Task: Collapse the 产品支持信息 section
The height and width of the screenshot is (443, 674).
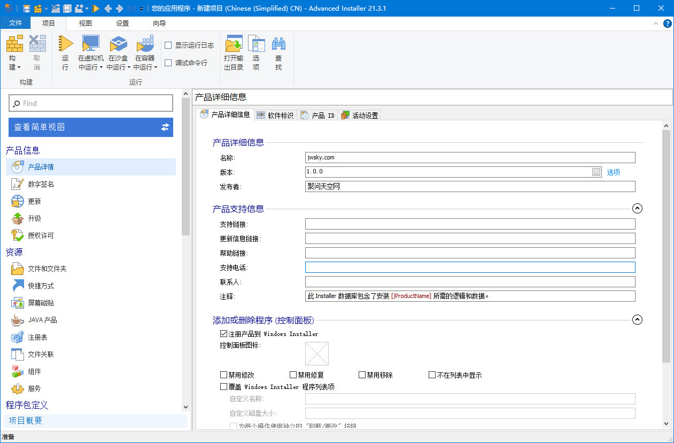Action: pos(637,209)
